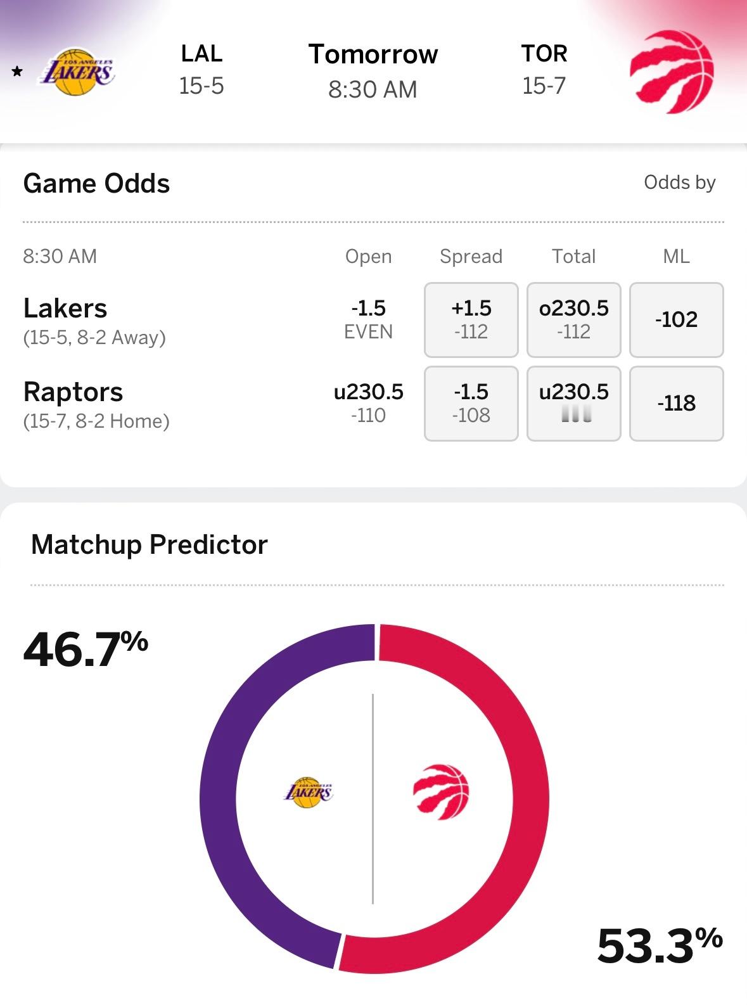Tap the Tomorrow 8:30 AM game time
This screenshot has width=747, height=1005.
(x=373, y=71)
